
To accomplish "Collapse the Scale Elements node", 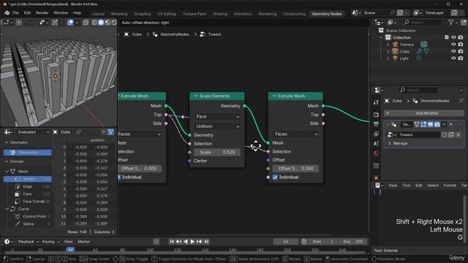I will click(196, 96).
